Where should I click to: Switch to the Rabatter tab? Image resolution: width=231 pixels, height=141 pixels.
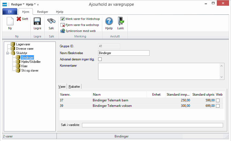(x=74, y=87)
